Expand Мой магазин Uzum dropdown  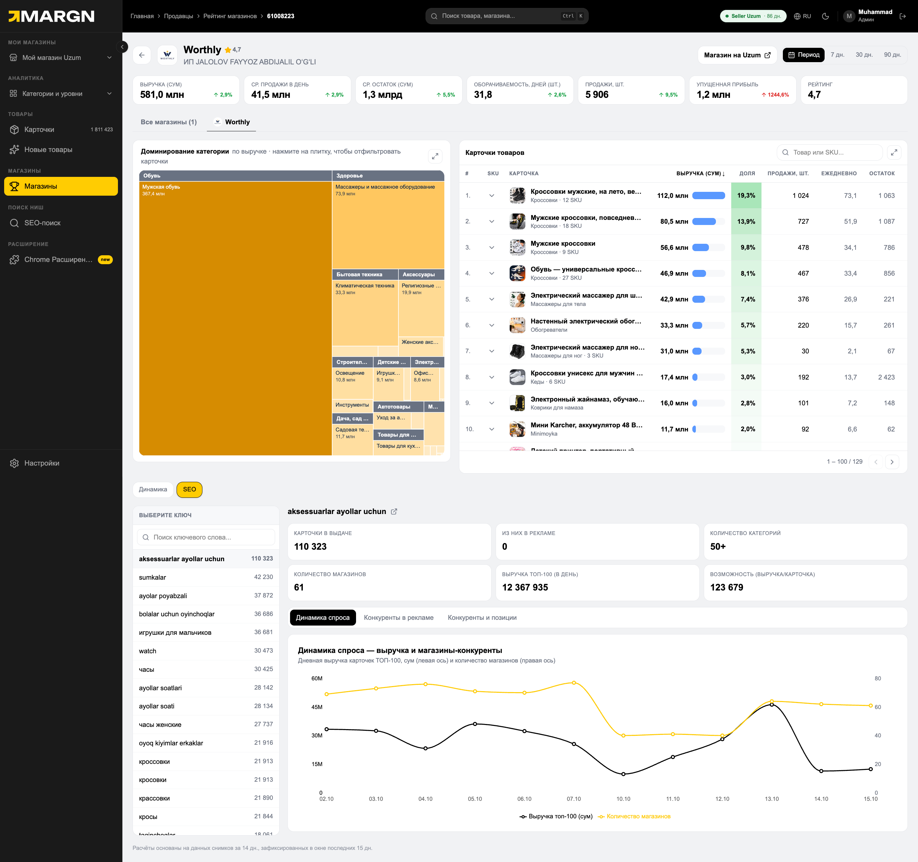61,58
